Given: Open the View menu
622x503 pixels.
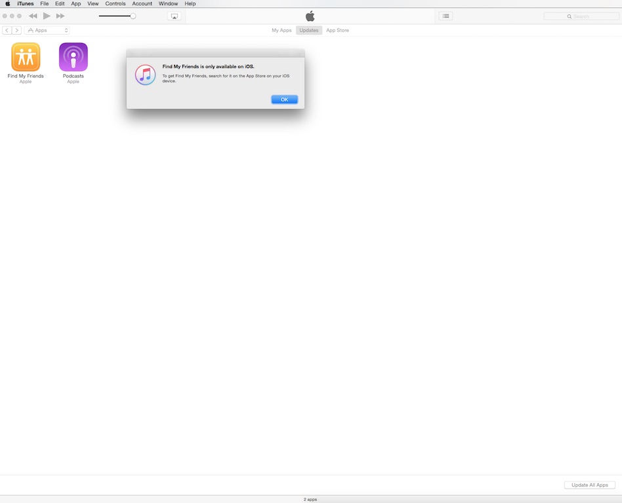Looking at the screenshot, I should click(x=93, y=3).
